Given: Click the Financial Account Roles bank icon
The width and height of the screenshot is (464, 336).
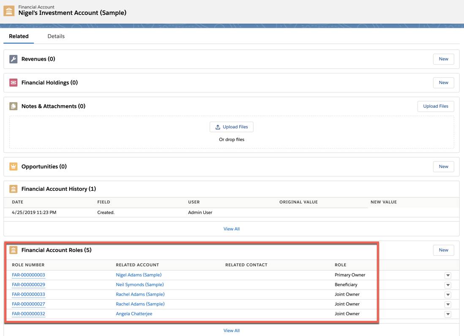Looking at the screenshot, I should (14, 250).
